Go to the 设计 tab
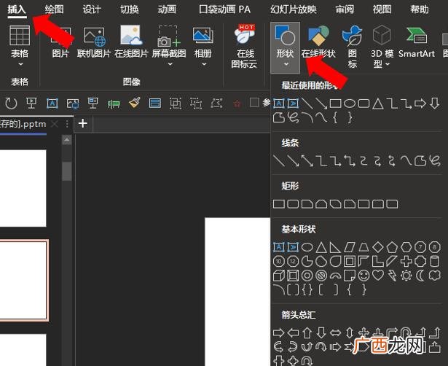The width and height of the screenshot is (448, 366). [x=92, y=9]
